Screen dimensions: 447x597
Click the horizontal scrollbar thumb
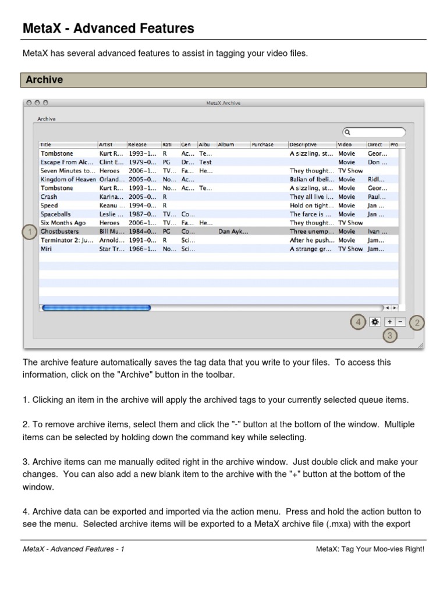pos(96,308)
